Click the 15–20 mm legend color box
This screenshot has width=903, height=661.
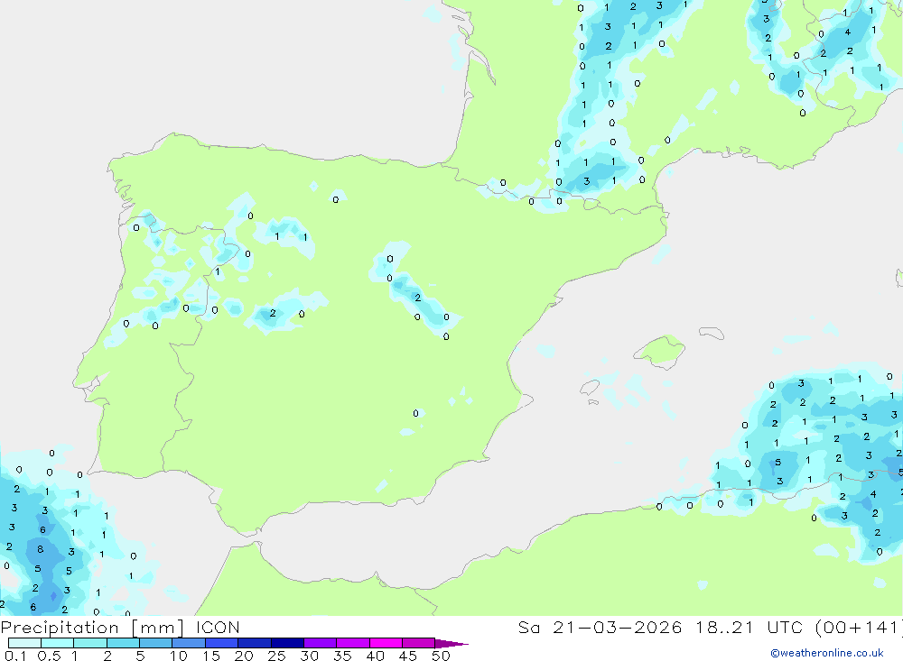tap(222, 643)
